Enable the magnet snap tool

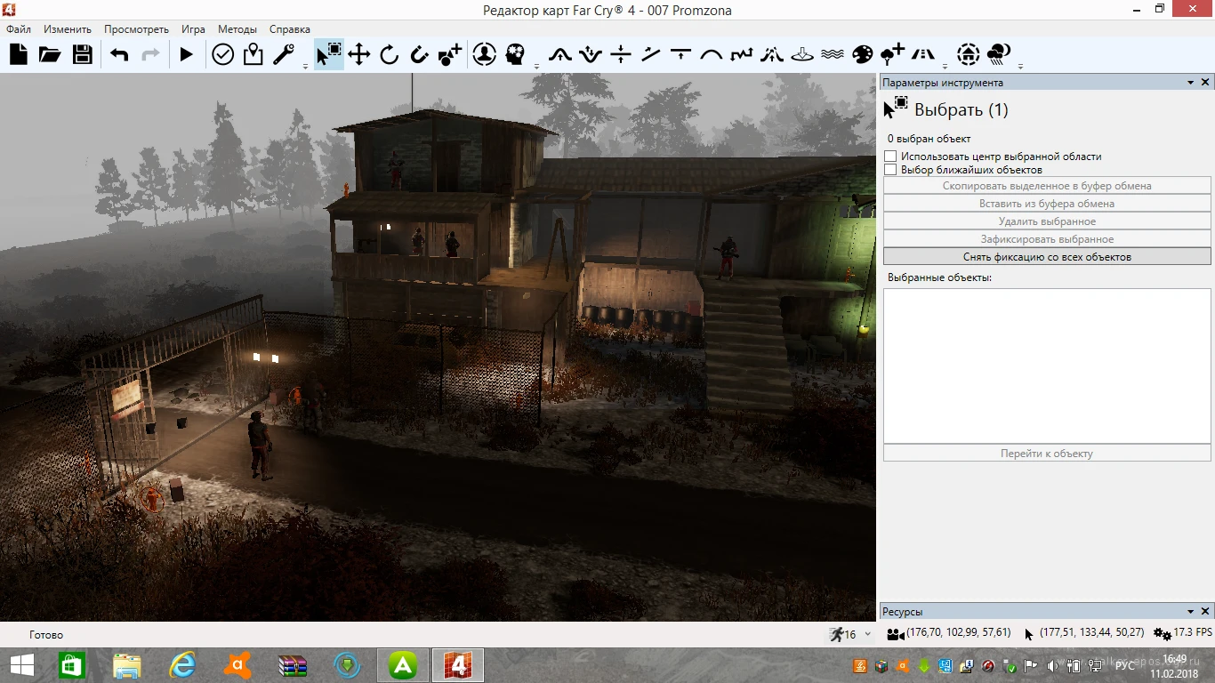(420, 55)
